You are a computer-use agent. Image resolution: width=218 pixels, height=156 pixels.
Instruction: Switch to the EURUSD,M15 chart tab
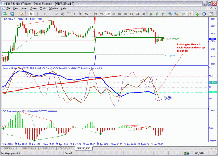[29, 148]
